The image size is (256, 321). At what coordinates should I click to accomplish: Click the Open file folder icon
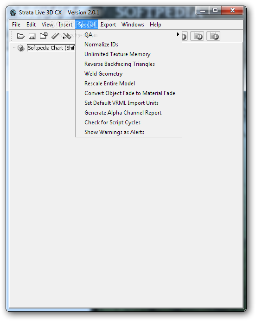21,36
